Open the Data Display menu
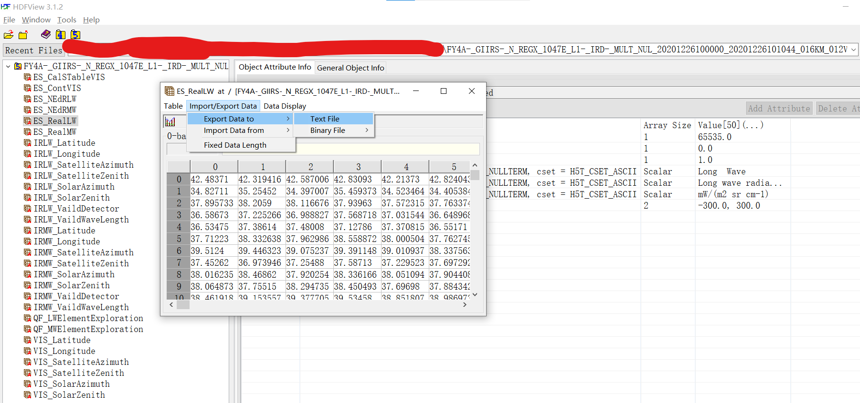The image size is (860, 403). coord(285,106)
